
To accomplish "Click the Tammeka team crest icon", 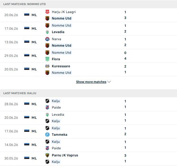I will 47,135.
